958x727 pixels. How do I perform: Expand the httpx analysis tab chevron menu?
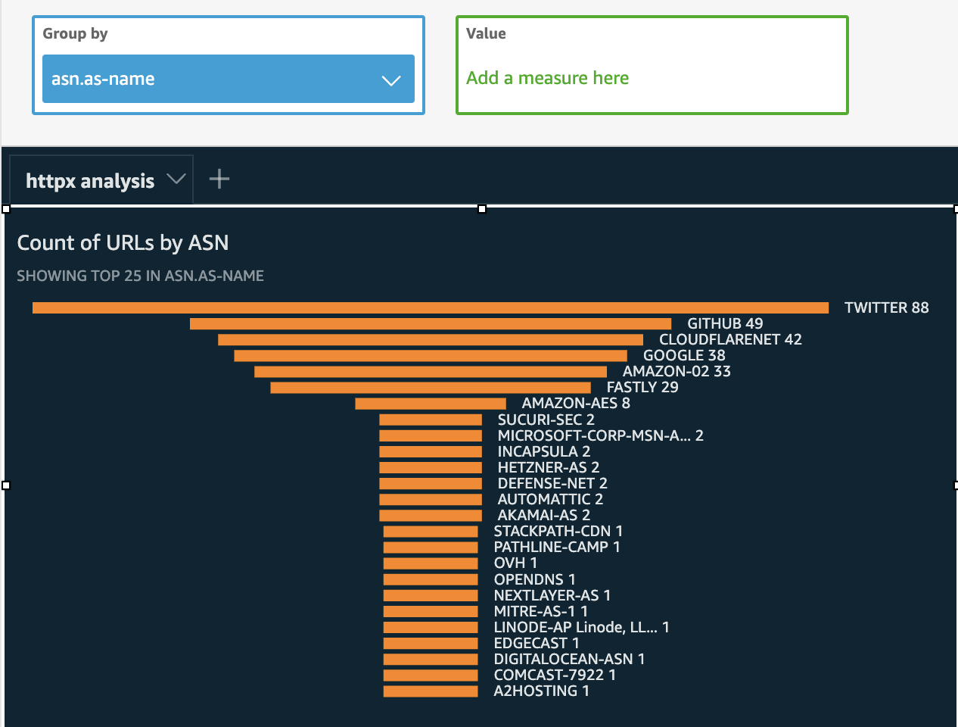(x=176, y=179)
